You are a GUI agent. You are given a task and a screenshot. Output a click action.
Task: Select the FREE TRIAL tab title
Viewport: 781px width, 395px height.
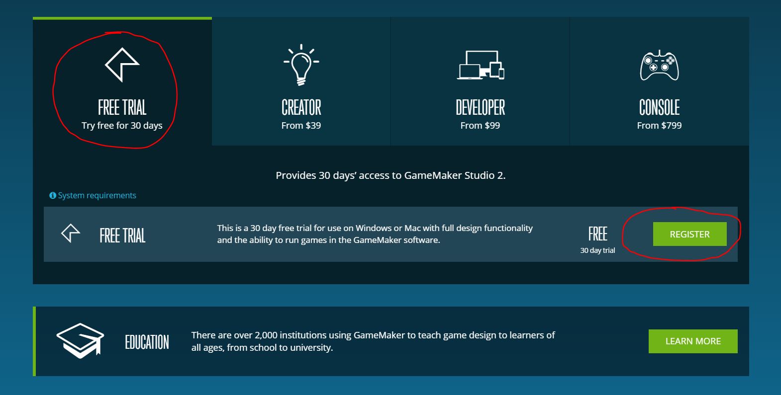[x=122, y=108]
